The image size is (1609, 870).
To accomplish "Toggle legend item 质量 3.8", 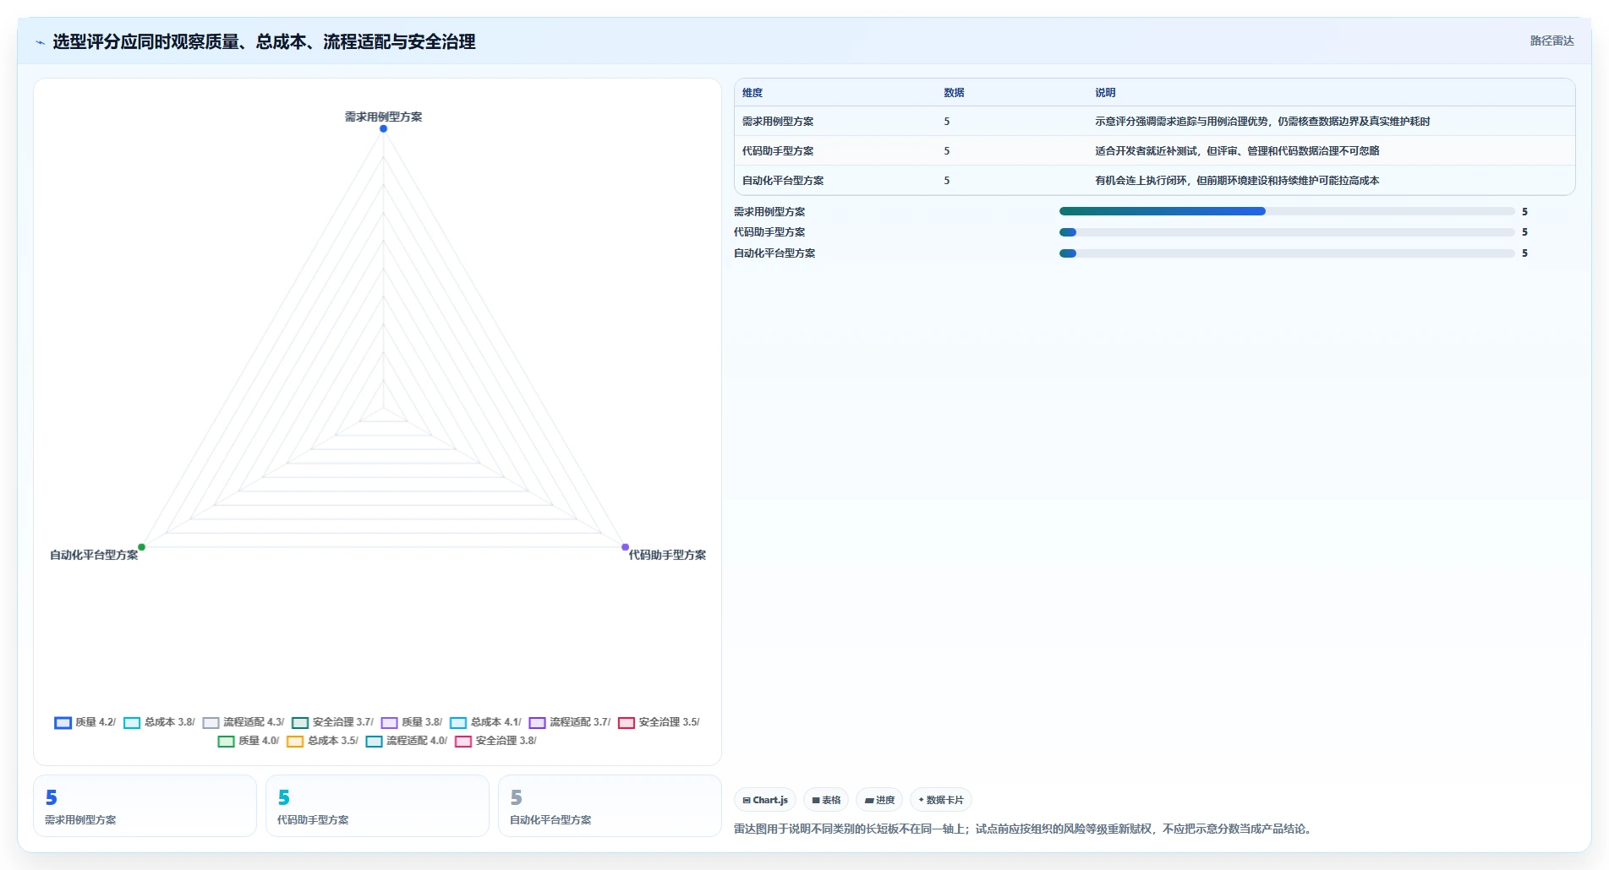I will (x=412, y=722).
